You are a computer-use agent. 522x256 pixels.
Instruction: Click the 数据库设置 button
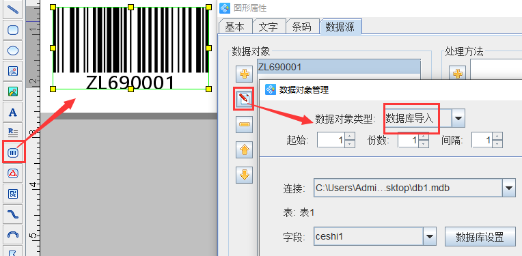[x=480, y=237]
